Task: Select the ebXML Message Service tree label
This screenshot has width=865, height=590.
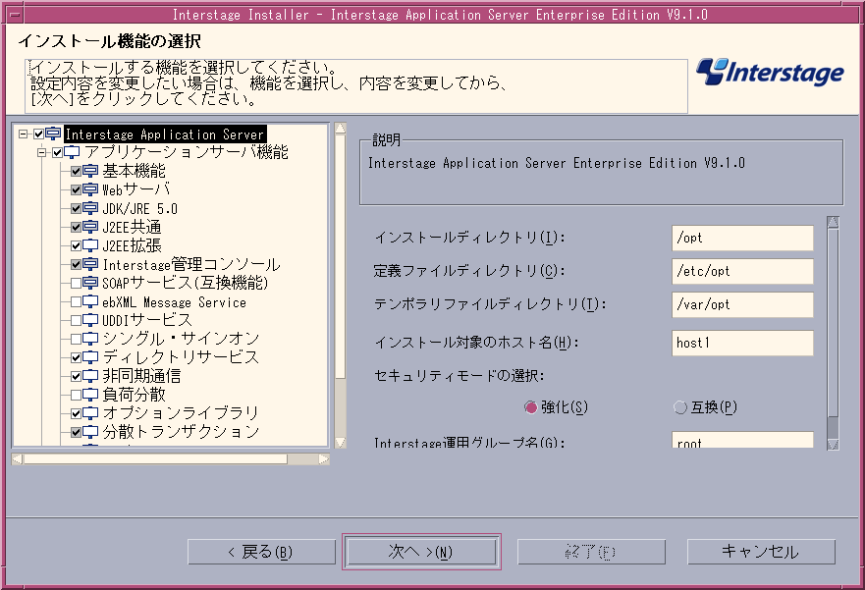Action: pos(175,302)
